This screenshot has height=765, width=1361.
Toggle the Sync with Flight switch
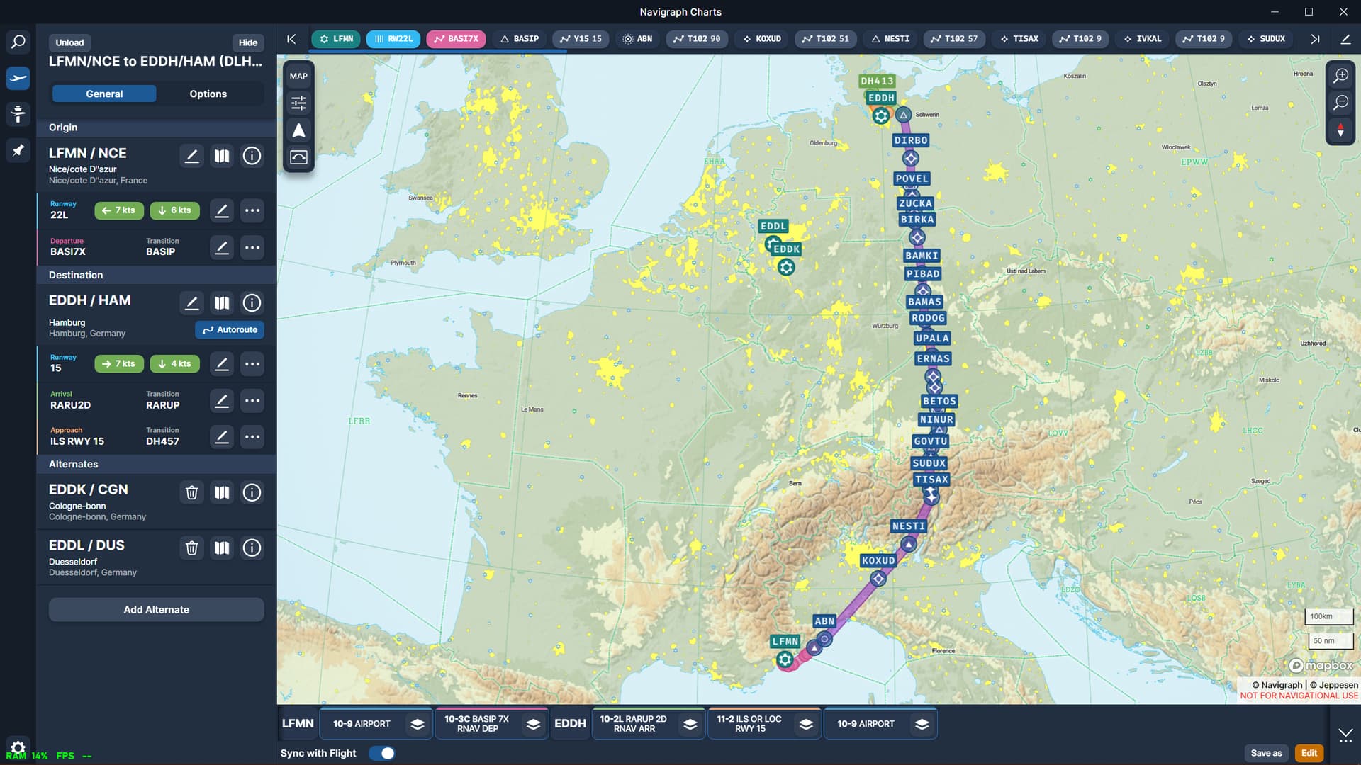pyautogui.click(x=382, y=753)
